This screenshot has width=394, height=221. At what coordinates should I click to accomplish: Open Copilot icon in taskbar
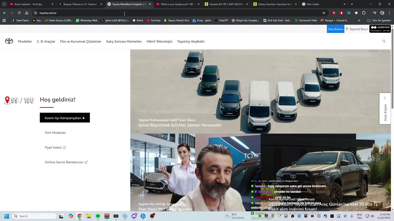click(x=70, y=216)
